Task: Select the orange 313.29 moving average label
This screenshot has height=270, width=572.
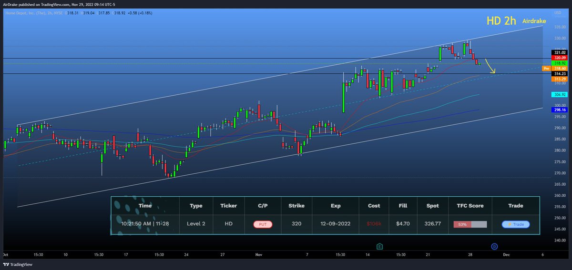Action: 560,79
